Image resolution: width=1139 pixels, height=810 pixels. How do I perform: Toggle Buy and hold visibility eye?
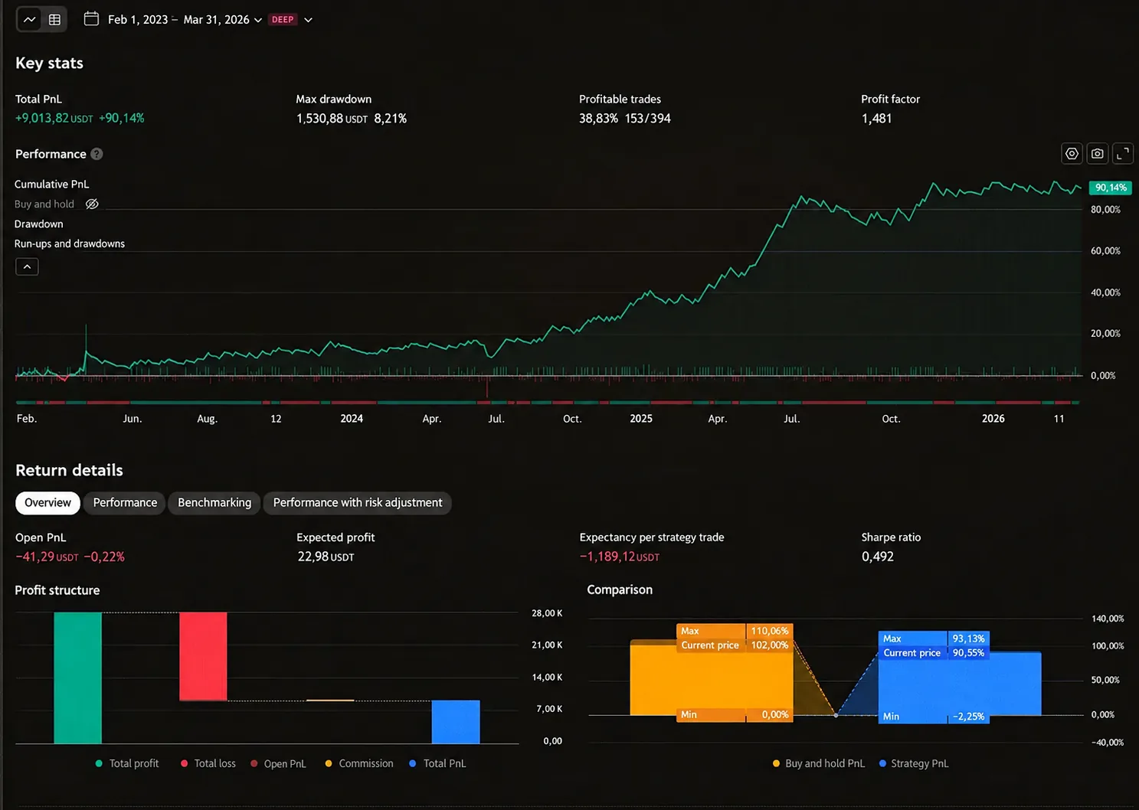click(x=92, y=204)
